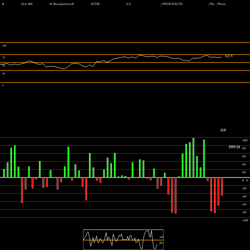Click the RSI axis label 70
Screen dimensions: 250x250
pos(3,57)
